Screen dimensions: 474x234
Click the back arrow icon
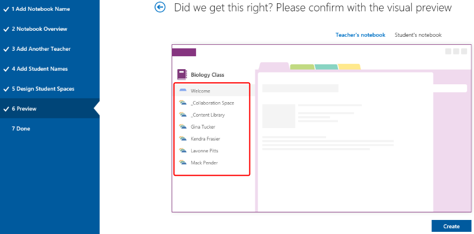[x=160, y=7]
